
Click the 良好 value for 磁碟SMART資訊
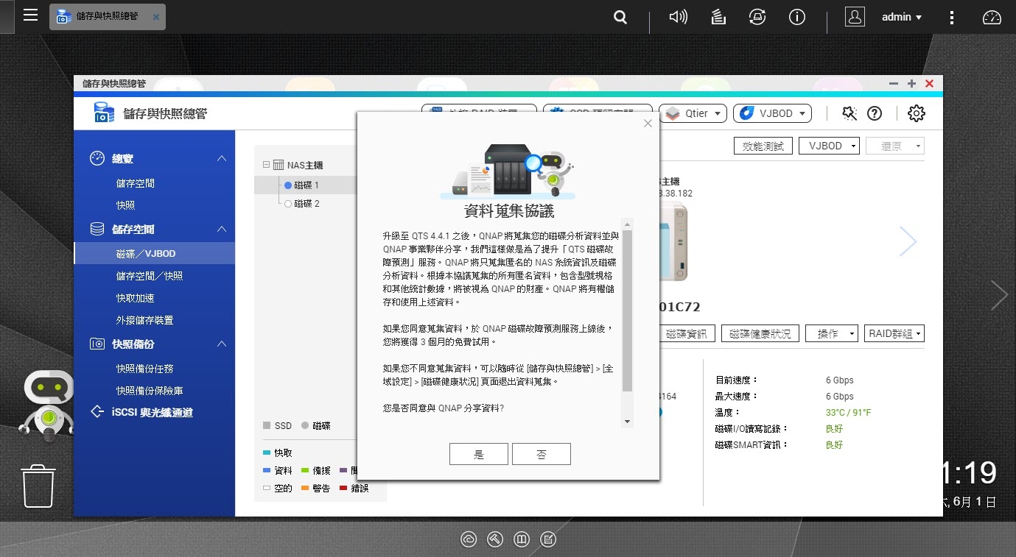coord(834,445)
